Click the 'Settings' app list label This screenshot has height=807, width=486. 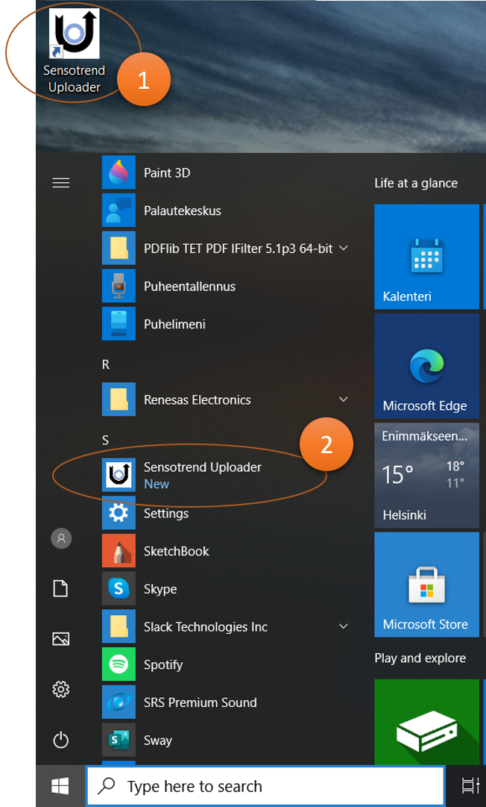[166, 514]
